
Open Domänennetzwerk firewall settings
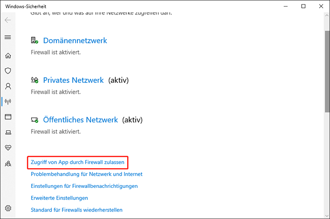[75, 41]
